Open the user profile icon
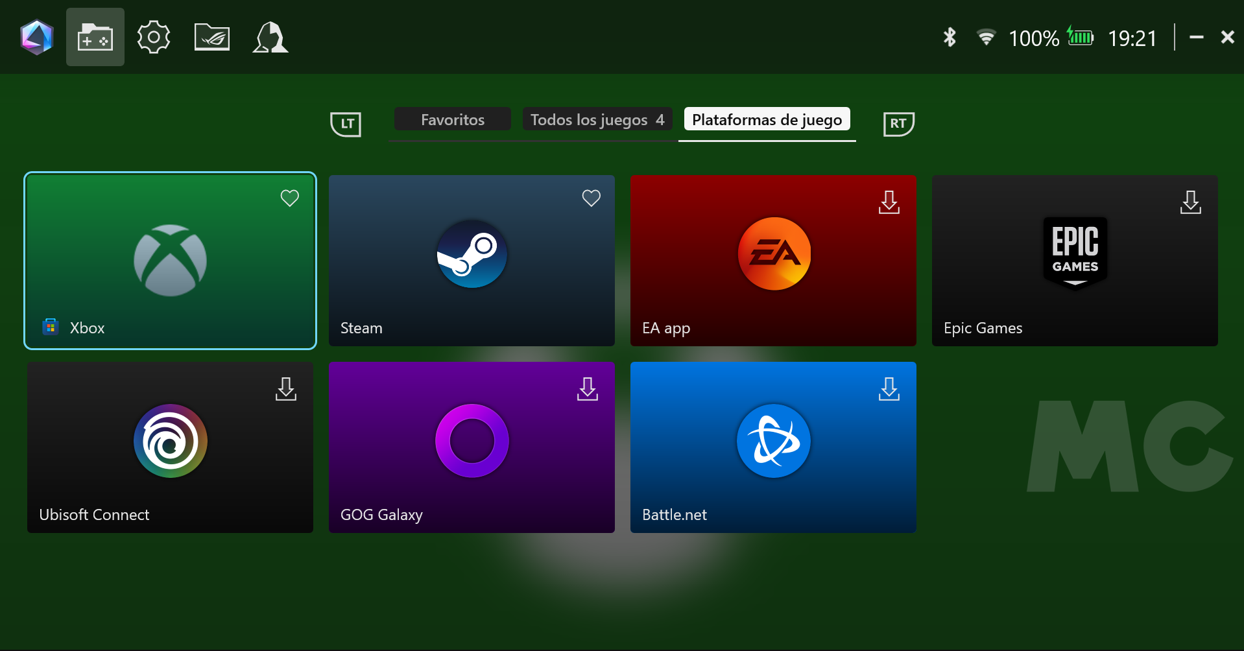This screenshot has width=1244, height=651. [270, 38]
